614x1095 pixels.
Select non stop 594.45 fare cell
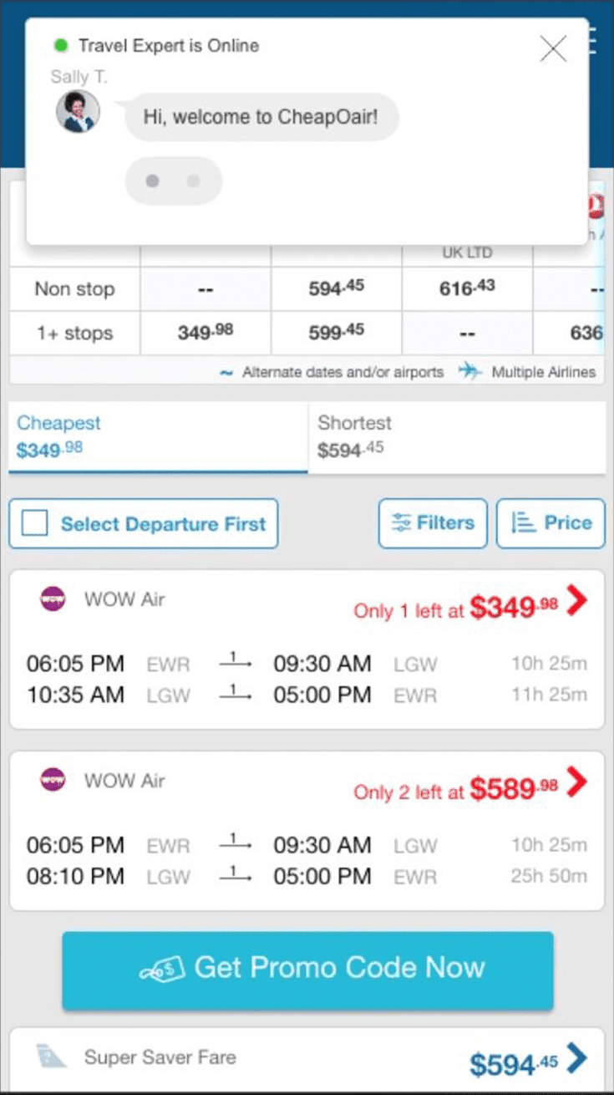[337, 288]
